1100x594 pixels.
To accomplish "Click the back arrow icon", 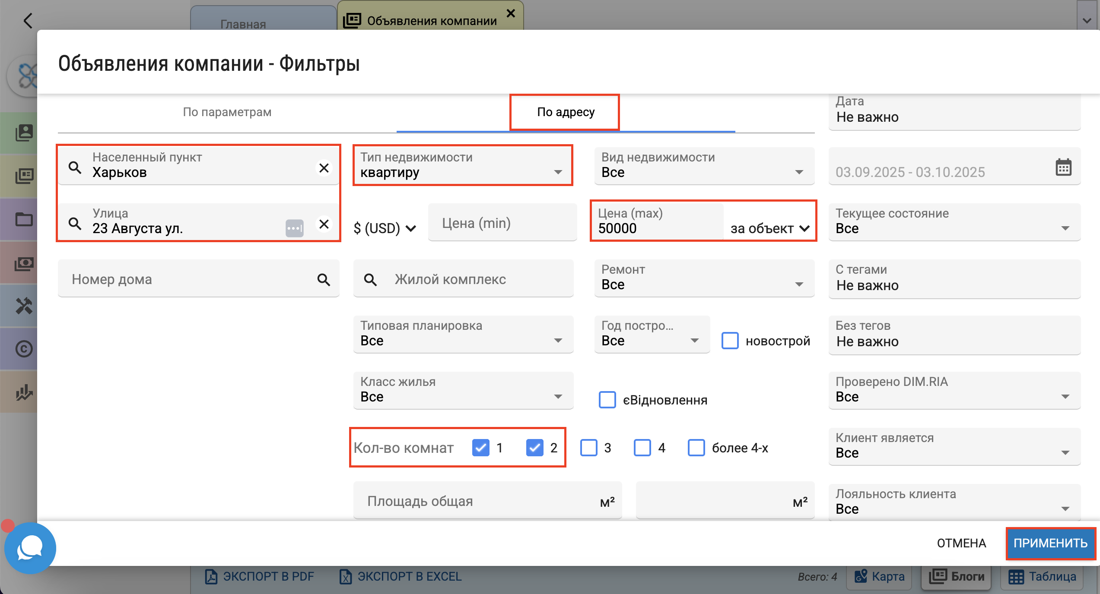I will pyautogui.click(x=28, y=21).
